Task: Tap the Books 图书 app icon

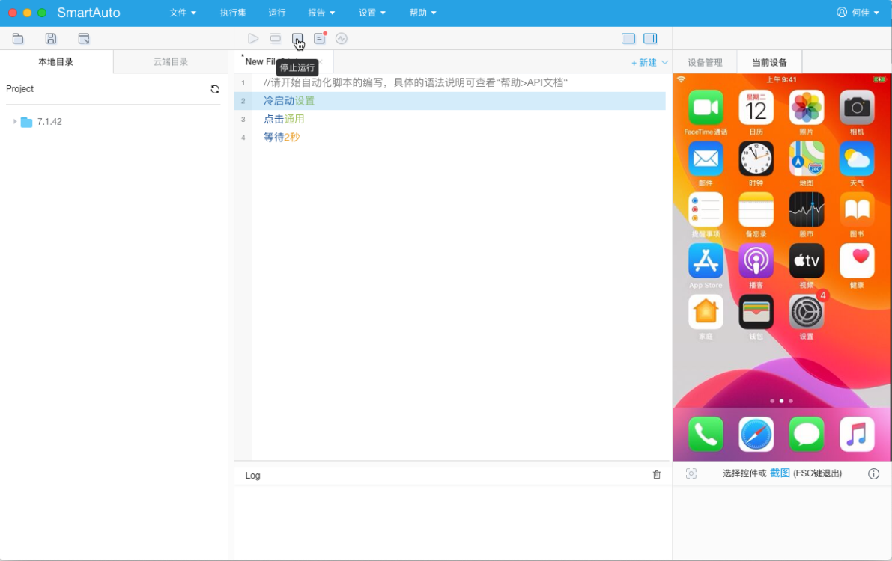Action: pyautogui.click(x=857, y=209)
